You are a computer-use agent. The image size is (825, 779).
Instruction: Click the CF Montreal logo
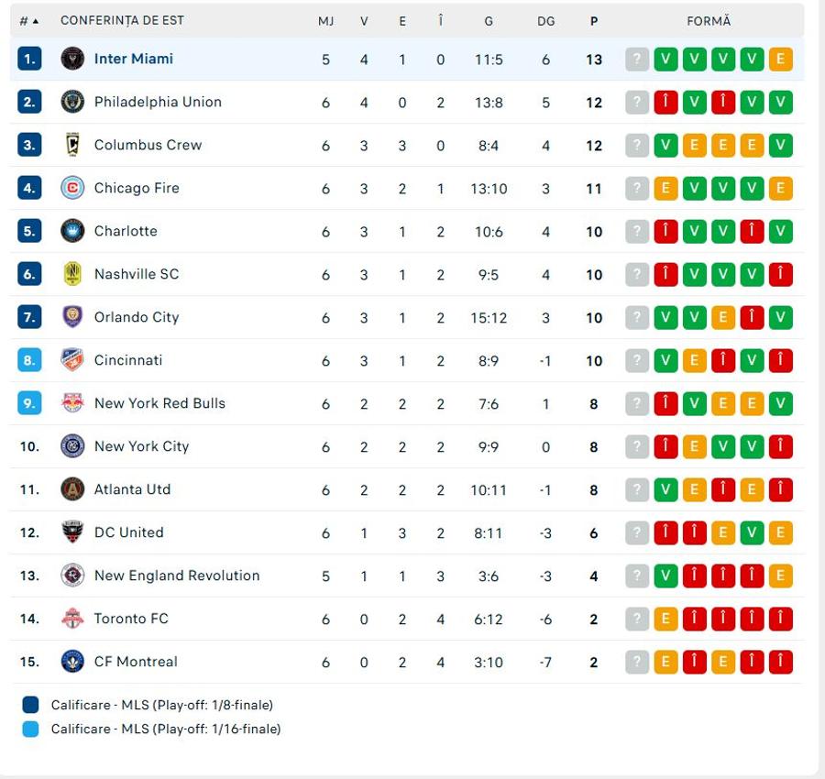[72, 662]
